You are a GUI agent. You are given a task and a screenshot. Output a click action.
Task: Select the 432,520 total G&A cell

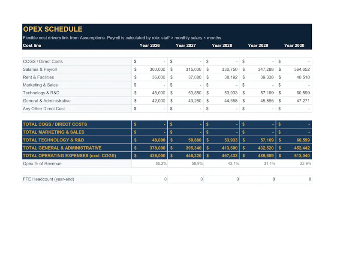click(x=258, y=148)
